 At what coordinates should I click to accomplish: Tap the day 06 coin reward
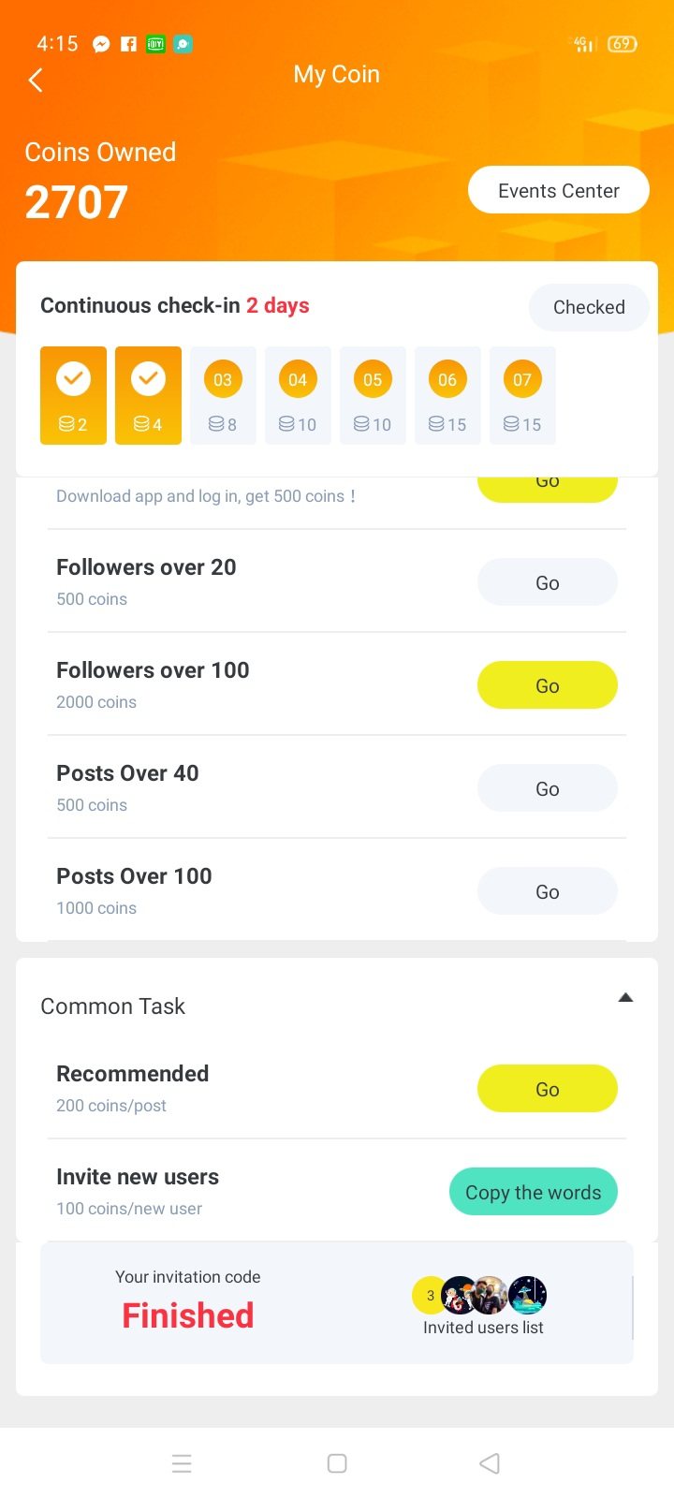(447, 395)
